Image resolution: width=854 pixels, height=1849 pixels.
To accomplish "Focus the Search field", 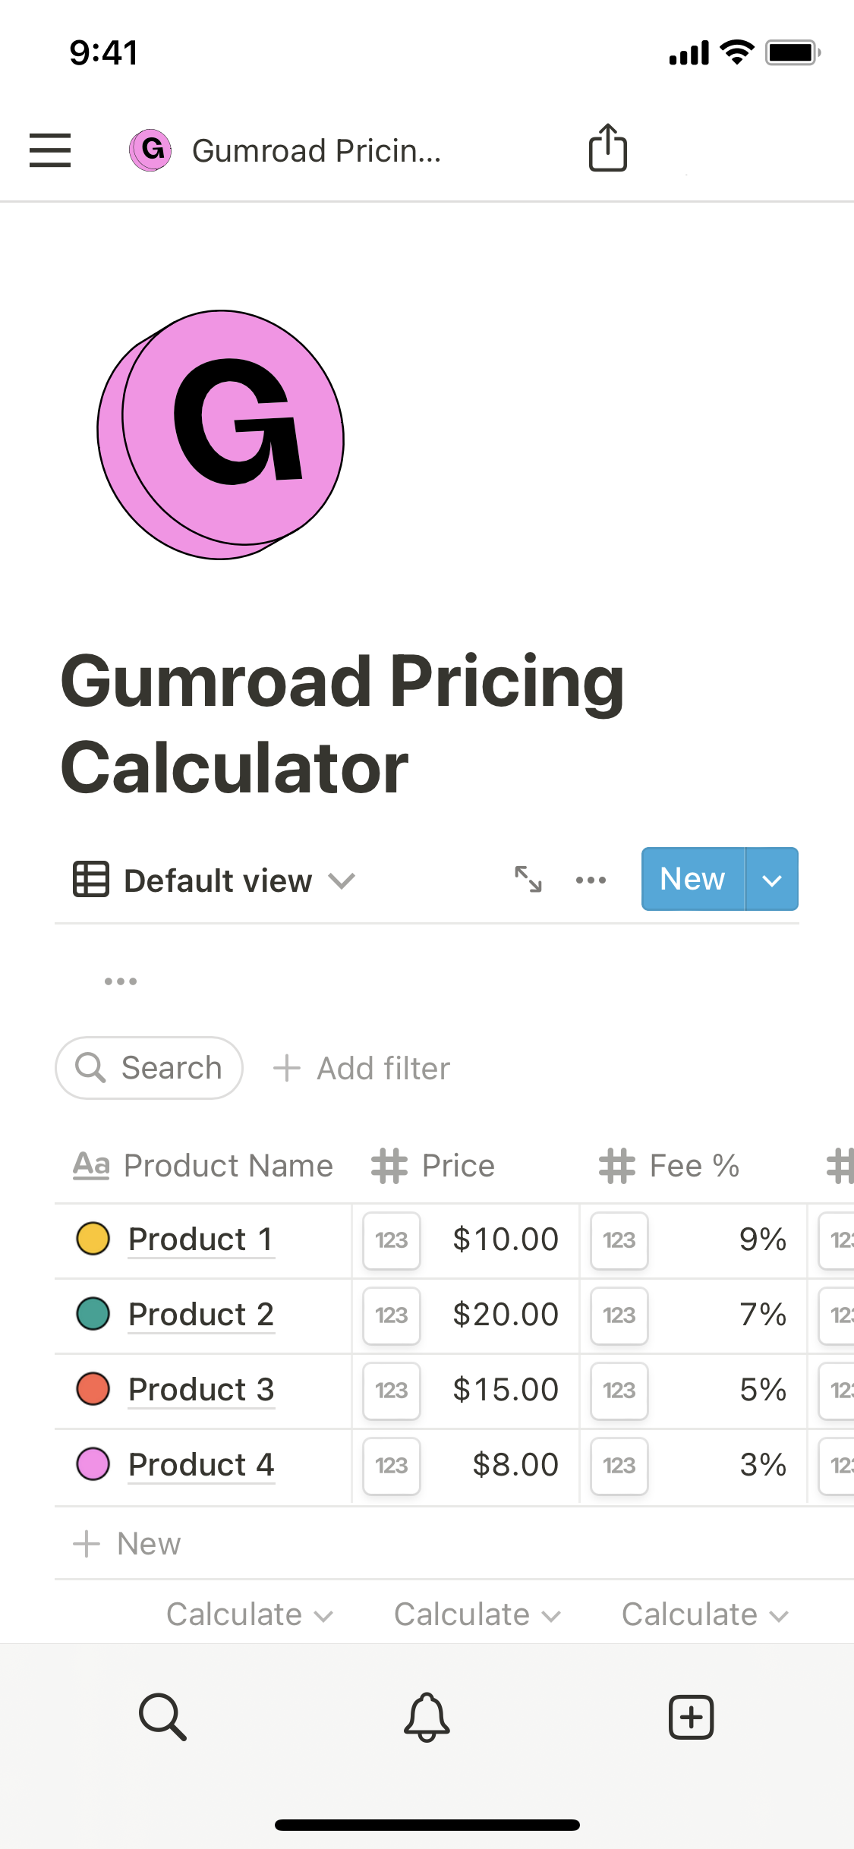I will point(150,1068).
